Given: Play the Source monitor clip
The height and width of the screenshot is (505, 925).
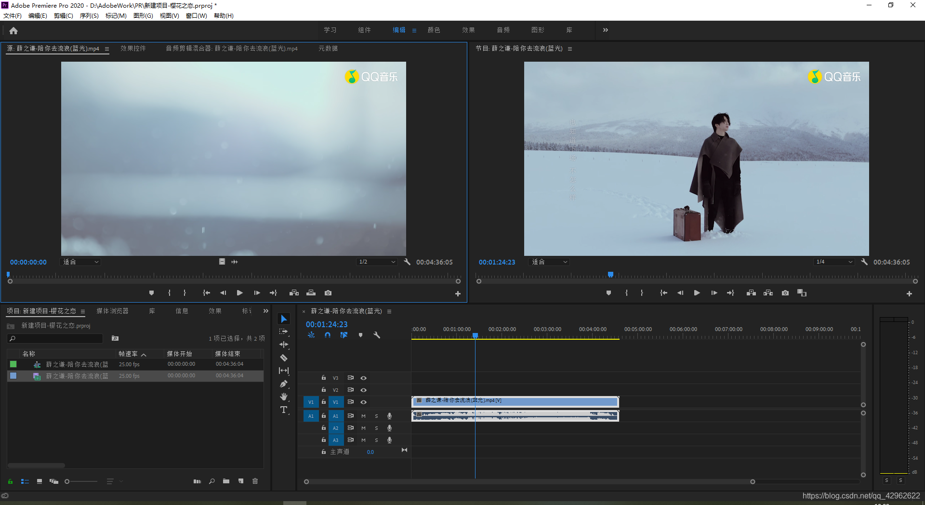Looking at the screenshot, I should 239,292.
